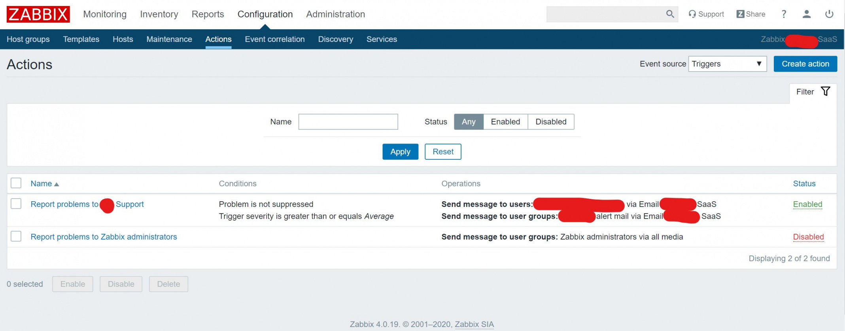845x331 pixels.
Task: Go to Host groups submenu
Action: tap(28, 39)
